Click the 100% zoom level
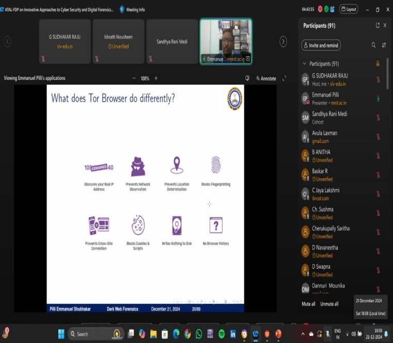This screenshot has width=393, height=343. [145, 78]
